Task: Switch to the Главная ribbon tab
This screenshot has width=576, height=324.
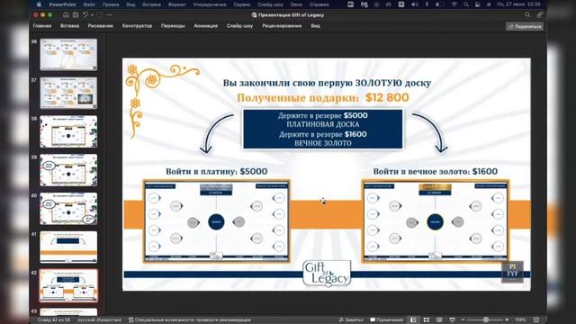Action: pos(42,26)
